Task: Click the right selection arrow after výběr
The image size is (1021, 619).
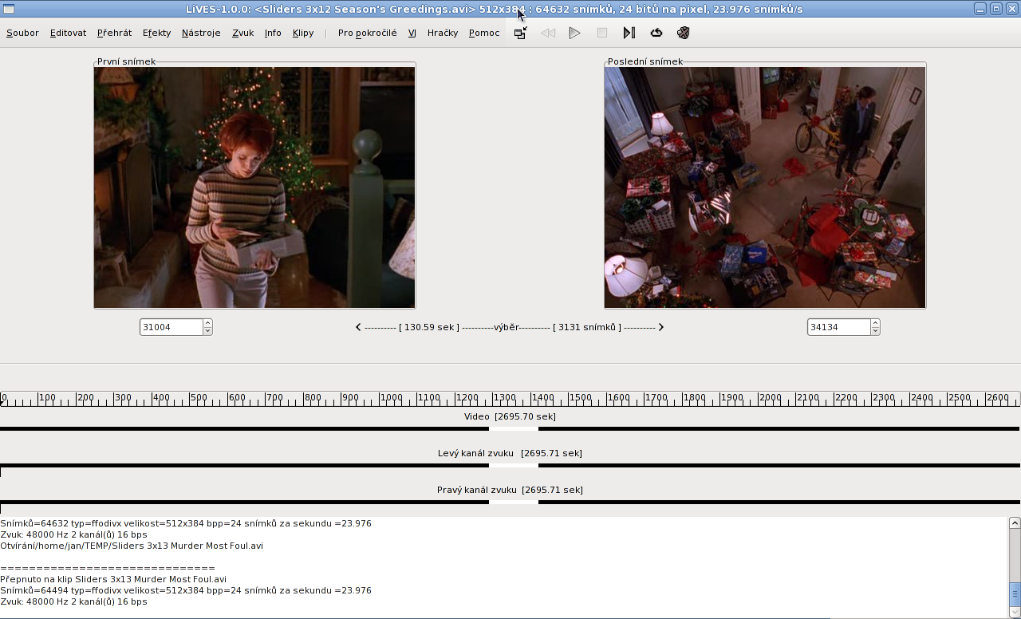Action: (660, 327)
